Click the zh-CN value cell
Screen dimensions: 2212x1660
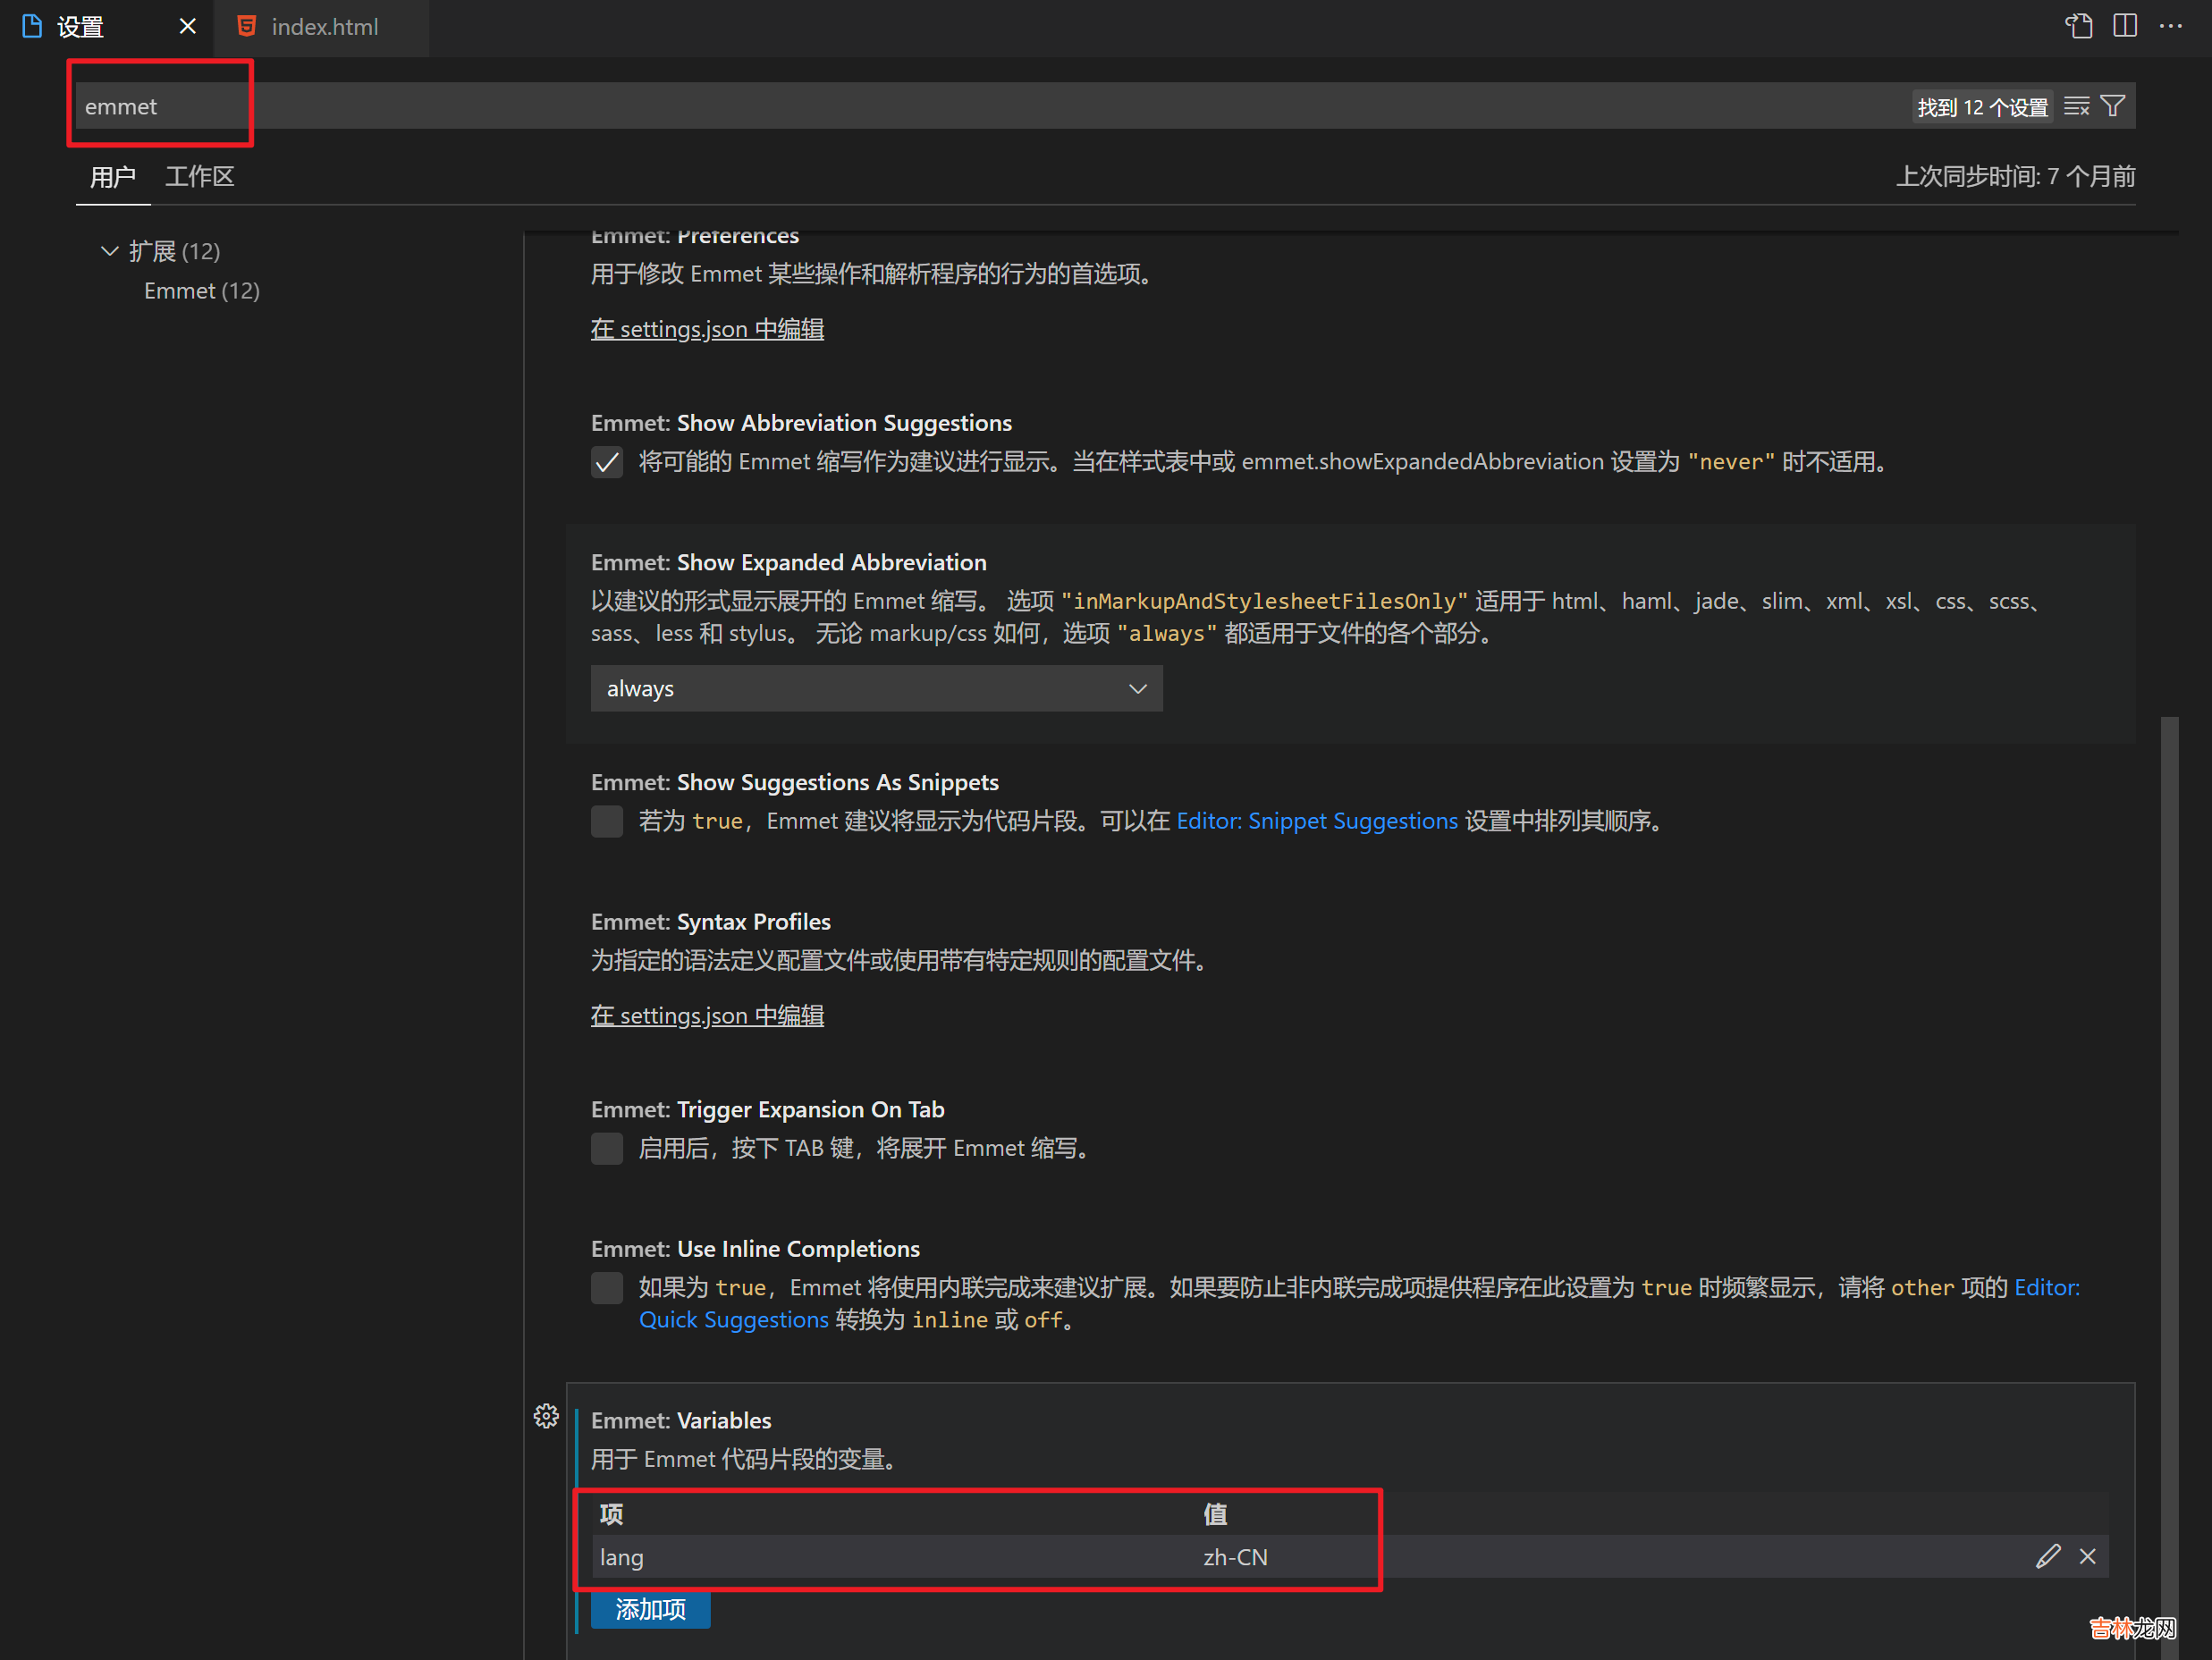click(x=1235, y=1557)
